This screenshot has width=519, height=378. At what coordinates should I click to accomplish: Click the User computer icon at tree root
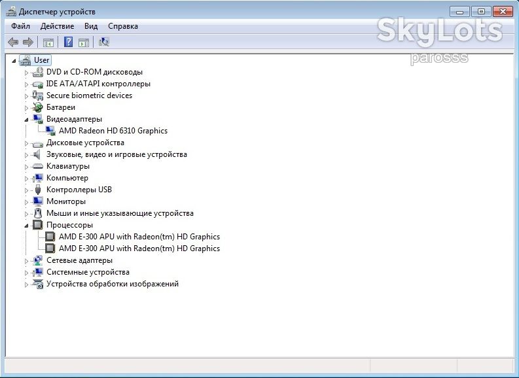(x=25, y=61)
